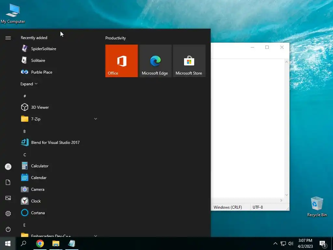The width and height of the screenshot is (333, 250).
Task: Open the volume control
Action: 291,243
